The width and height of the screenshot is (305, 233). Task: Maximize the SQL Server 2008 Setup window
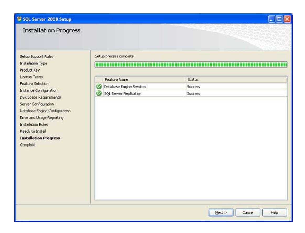click(x=279, y=19)
